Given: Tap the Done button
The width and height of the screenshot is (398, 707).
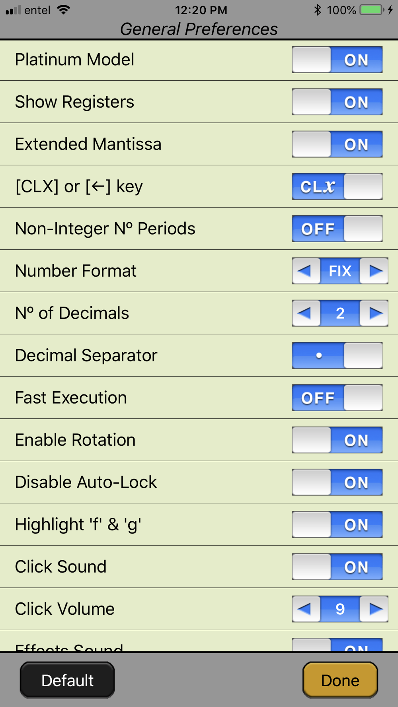Looking at the screenshot, I should coord(340,680).
